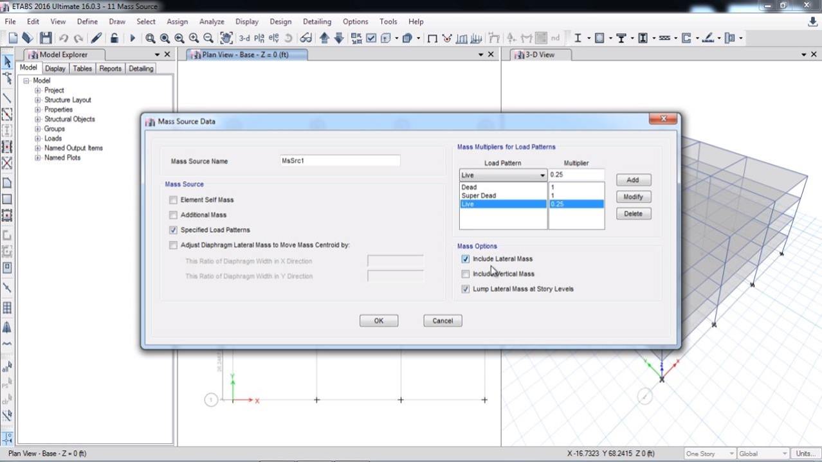Uncheck Include Lateral Mass checkbox
Viewport: 822px width, 462px height.
[x=466, y=259]
